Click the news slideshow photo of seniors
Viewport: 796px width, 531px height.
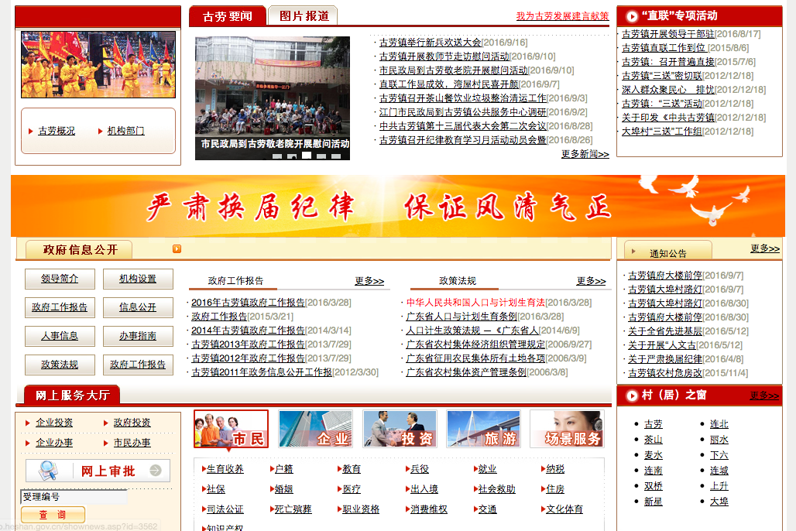click(272, 89)
